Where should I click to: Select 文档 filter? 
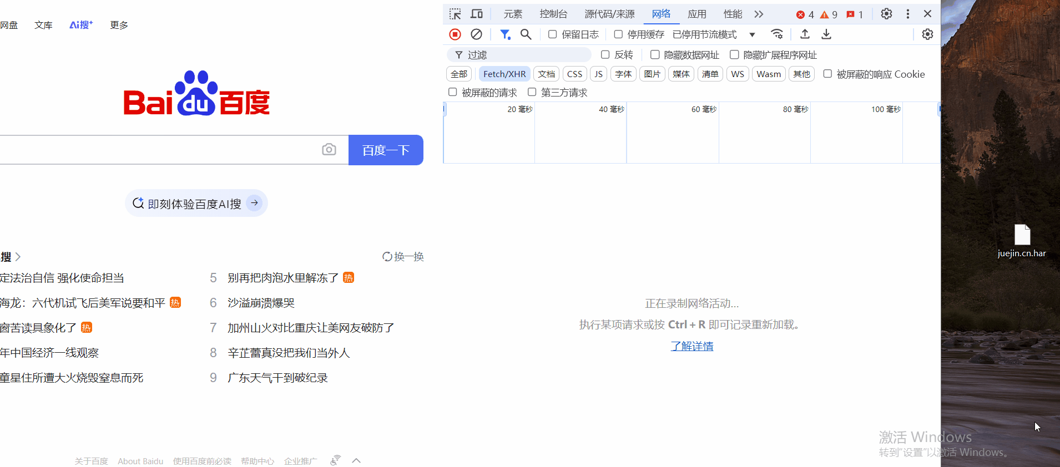click(547, 74)
